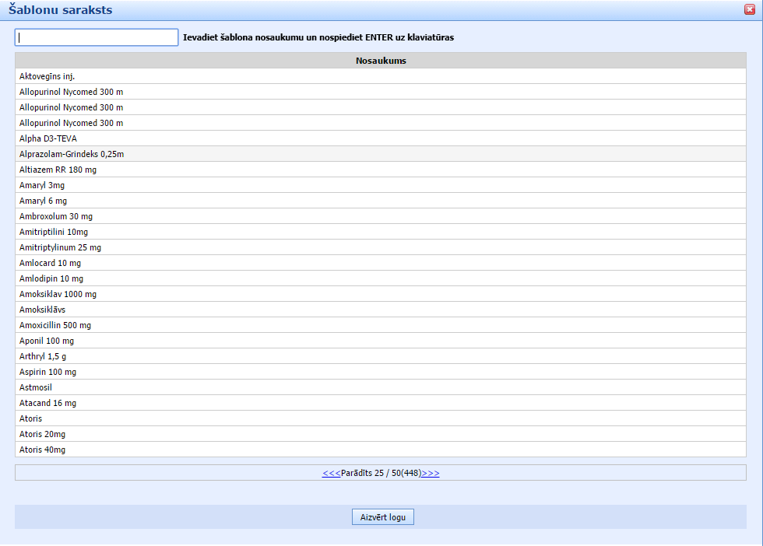763x546 pixels.
Task: Go to the previous page with the <<< link
Action: [331, 473]
